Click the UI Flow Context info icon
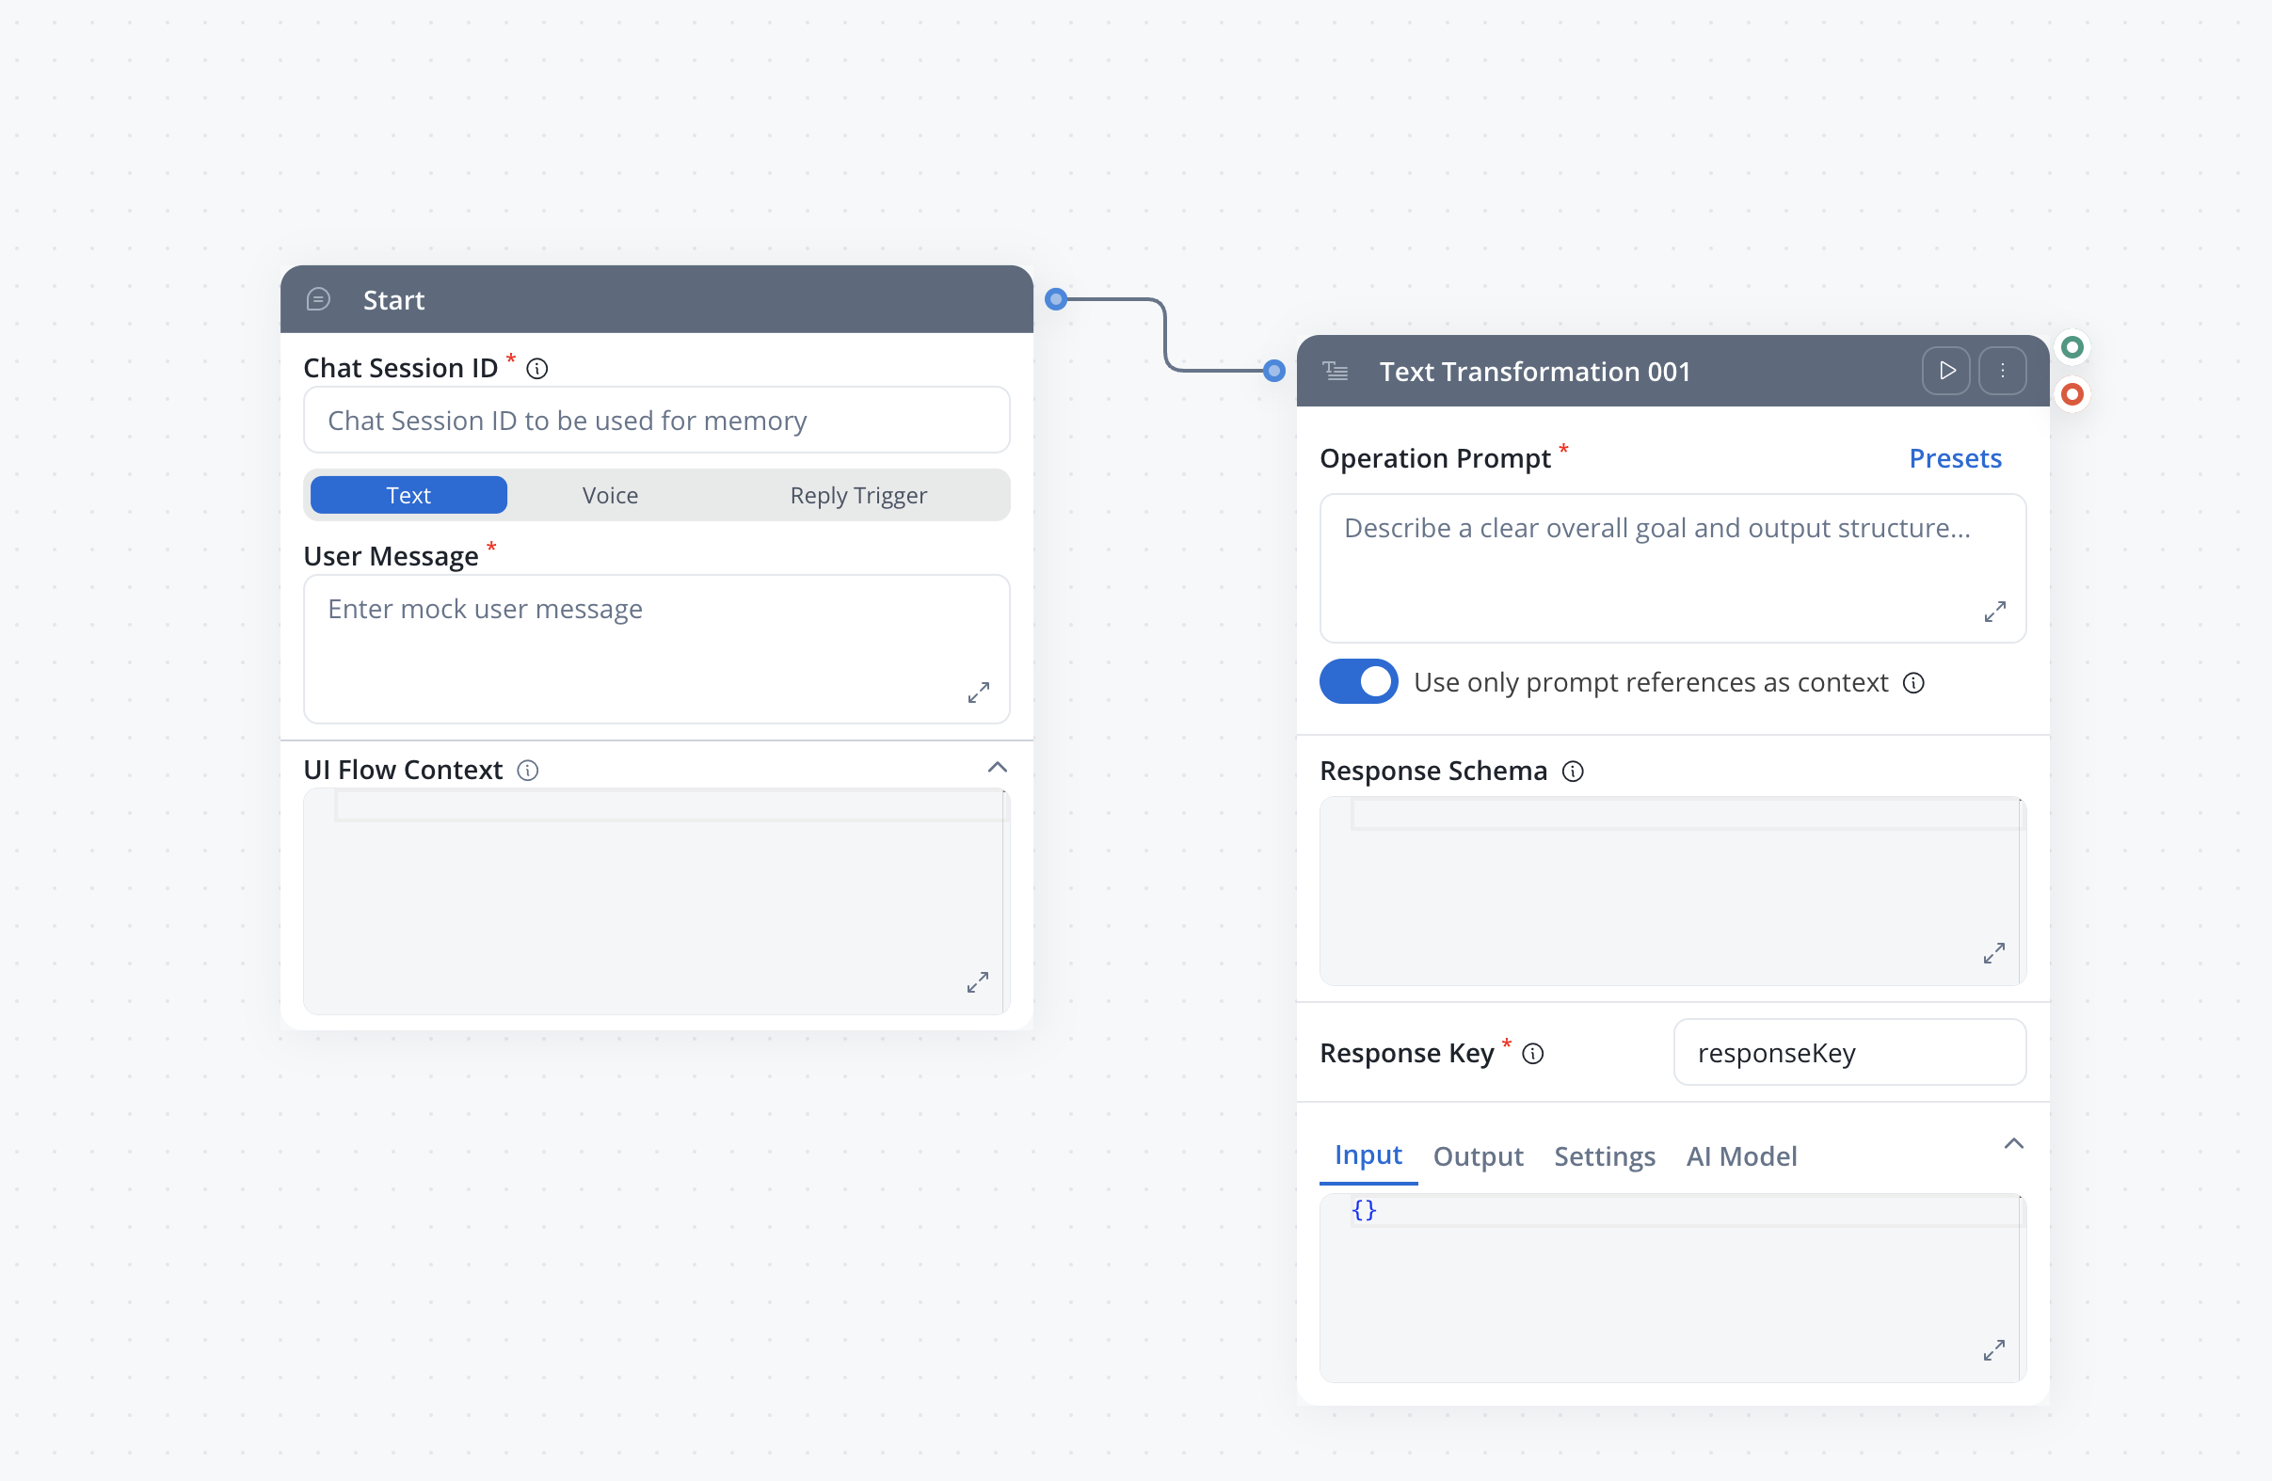 528,770
